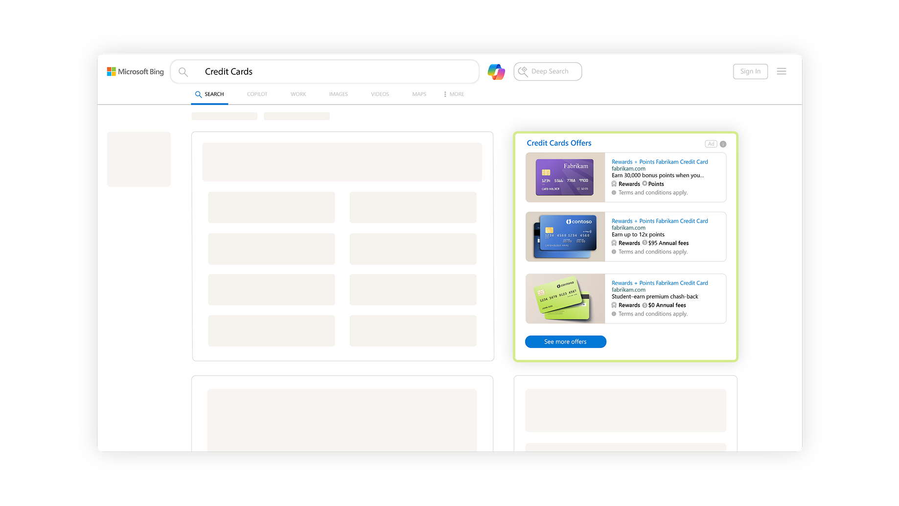The height and width of the screenshot is (506, 899).
Task: Click the Ad label badge
Action: click(x=711, y=144)
